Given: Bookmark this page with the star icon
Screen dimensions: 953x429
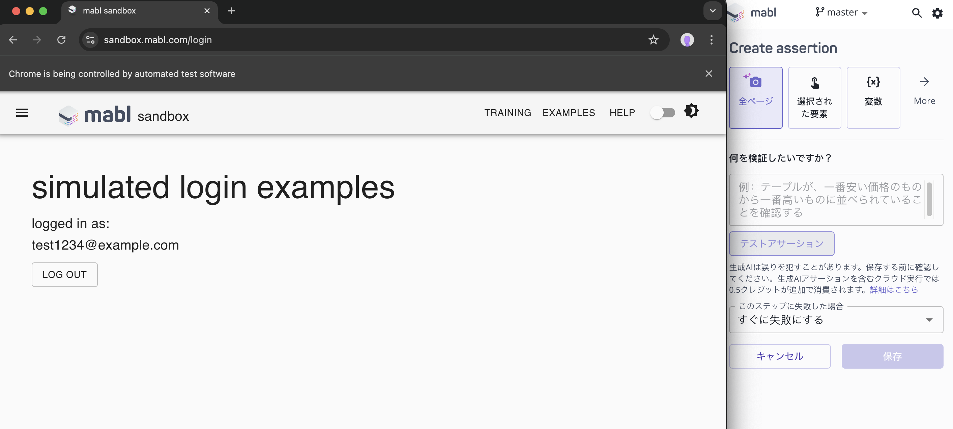Looking at the screenshot, I should [653, 40].
